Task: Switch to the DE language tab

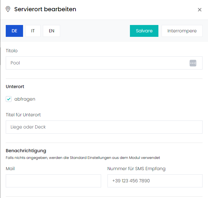Action: point(14,31)
